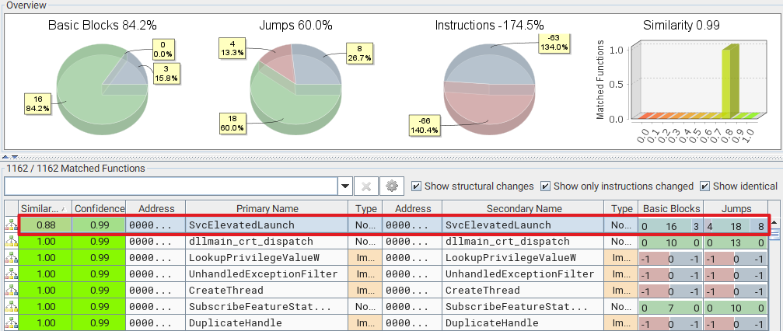783x331 pixels.
Task: Click the LookupPrivilegeValueW row flowgraph icon
Action: 10,258
